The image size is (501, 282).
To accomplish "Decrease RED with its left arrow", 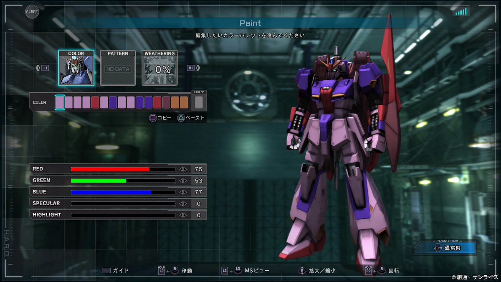I will 181,169.
